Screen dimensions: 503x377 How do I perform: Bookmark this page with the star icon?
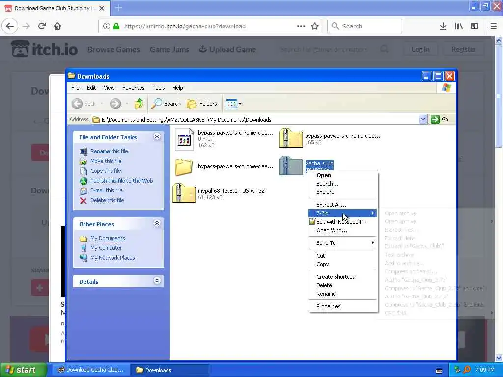315,26
